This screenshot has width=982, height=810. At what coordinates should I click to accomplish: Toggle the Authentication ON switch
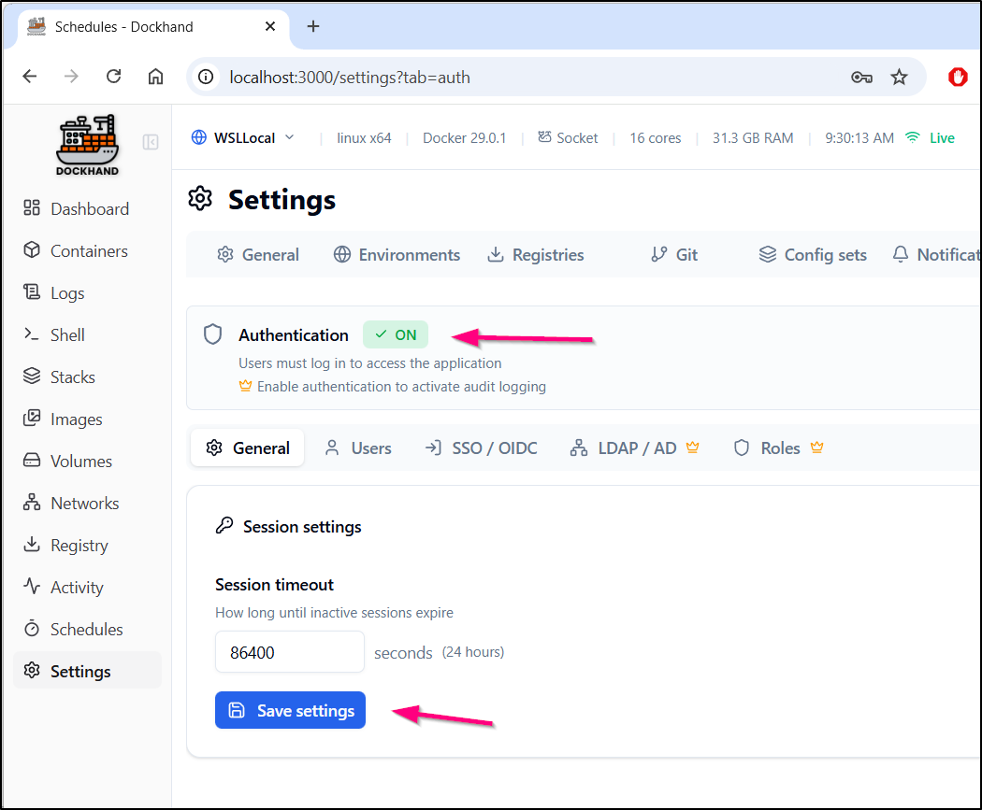tap(395, 334)
